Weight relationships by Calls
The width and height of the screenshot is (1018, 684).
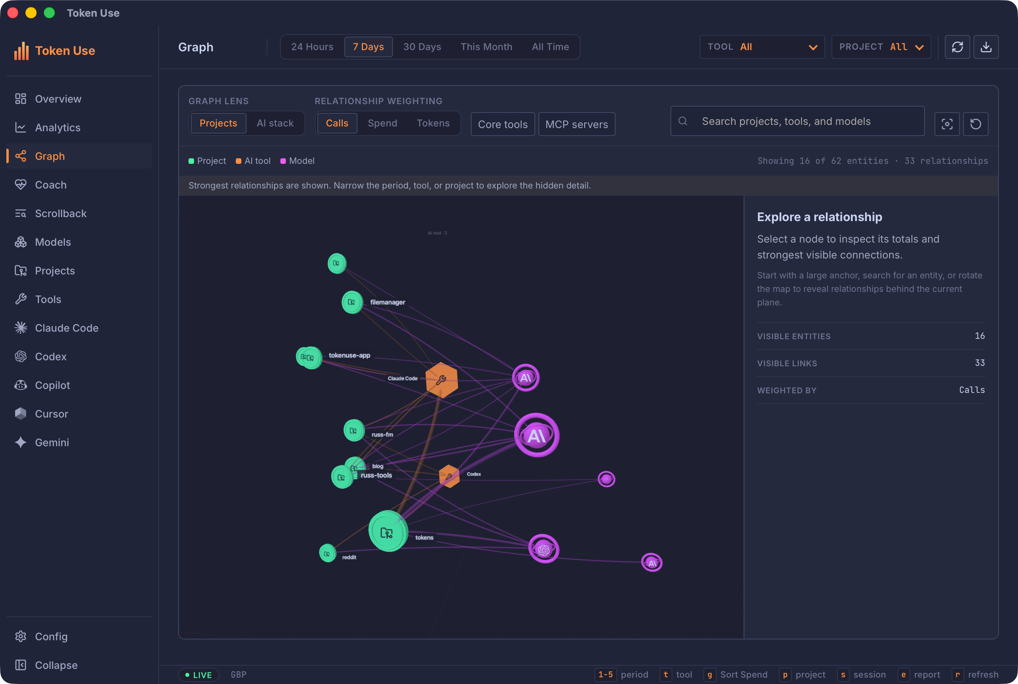click(337, 123)
